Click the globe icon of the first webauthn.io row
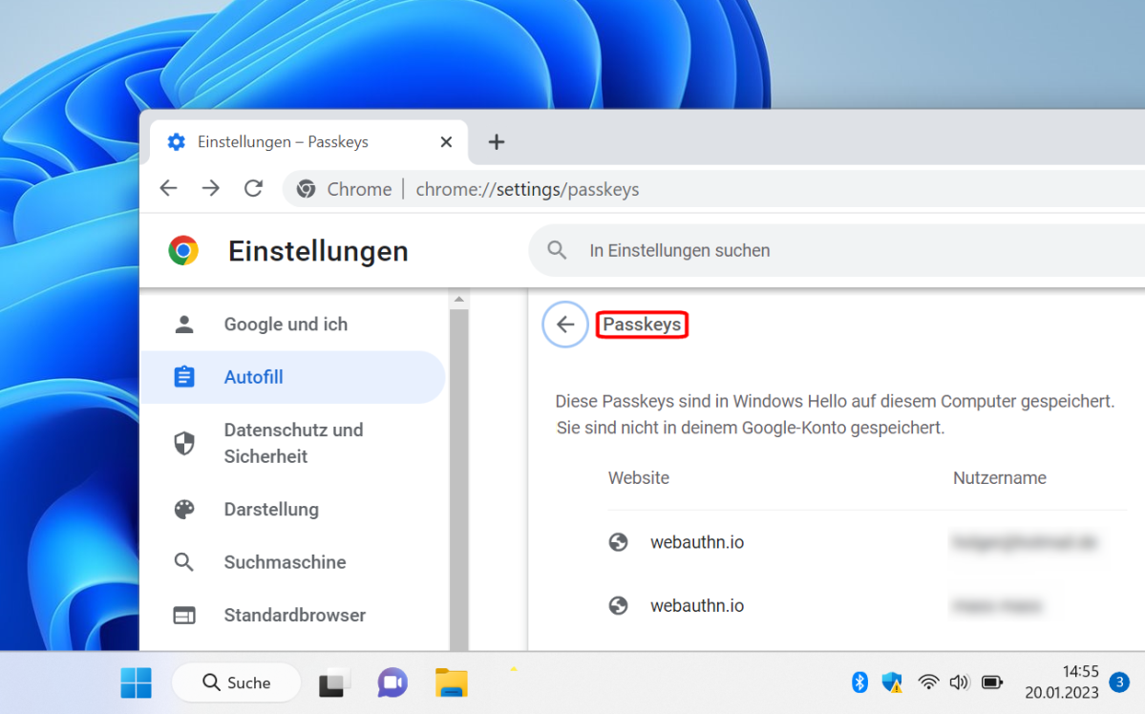Screen dimensions: 1145x714 (x=619, y=542)
